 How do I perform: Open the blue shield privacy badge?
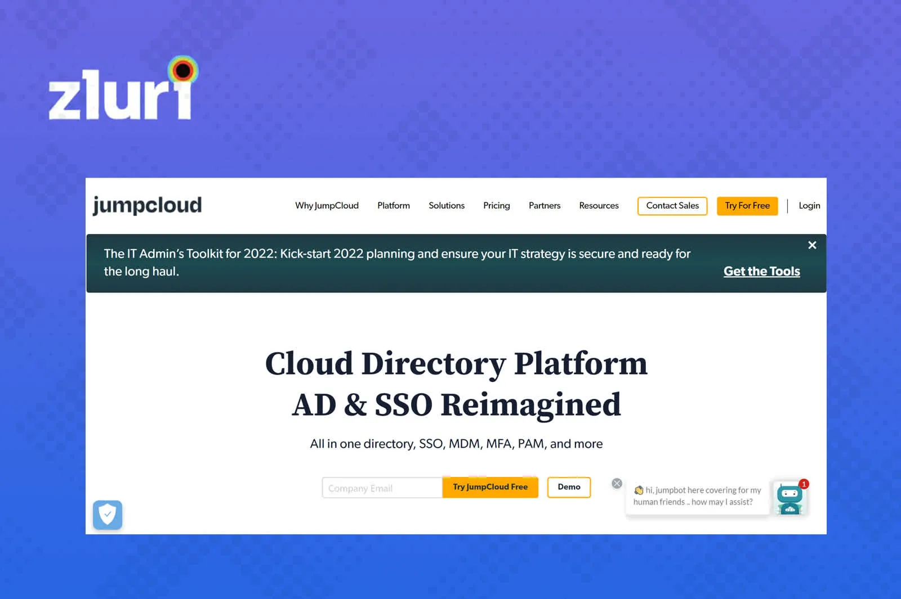[108, 515]
